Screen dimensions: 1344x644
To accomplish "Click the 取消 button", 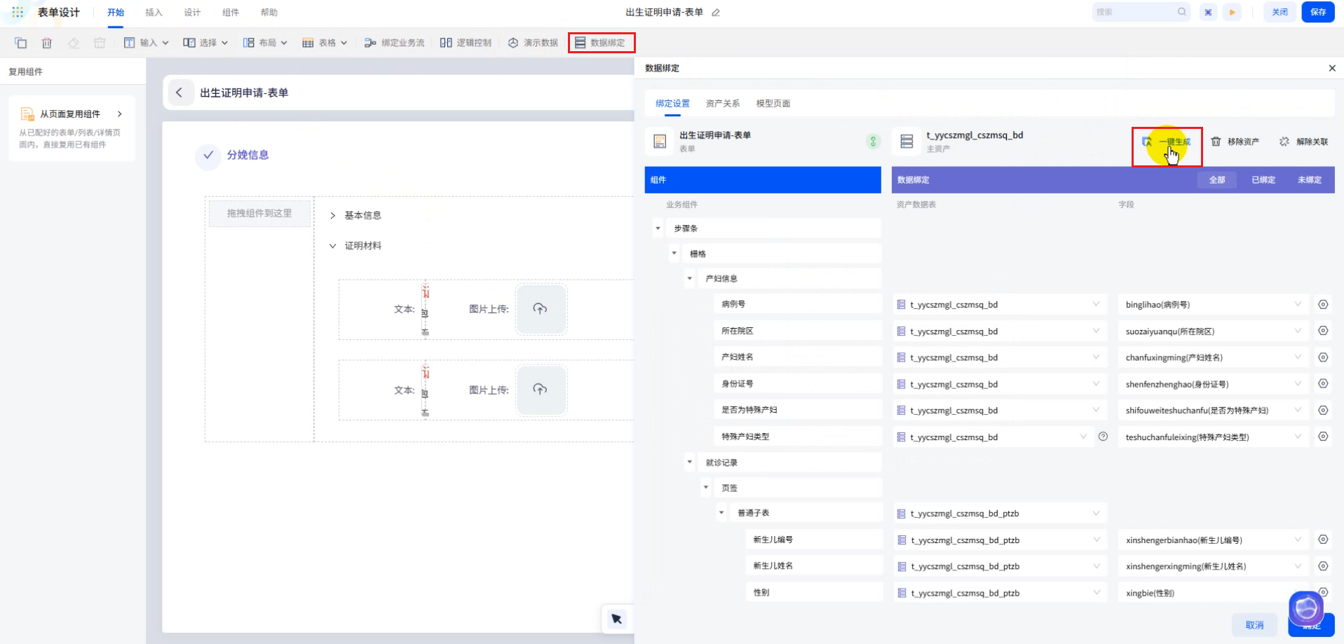I will click(1255, 625).
